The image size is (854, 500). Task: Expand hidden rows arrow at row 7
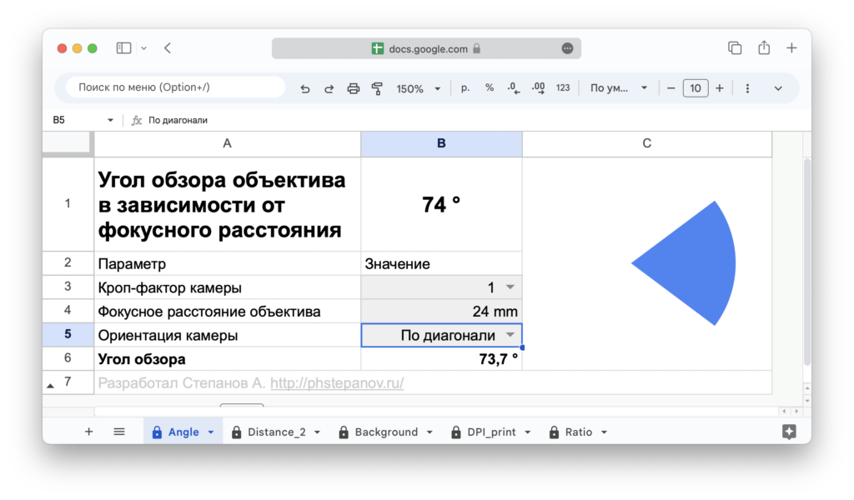pyautogui.click(x=50, y=386)
